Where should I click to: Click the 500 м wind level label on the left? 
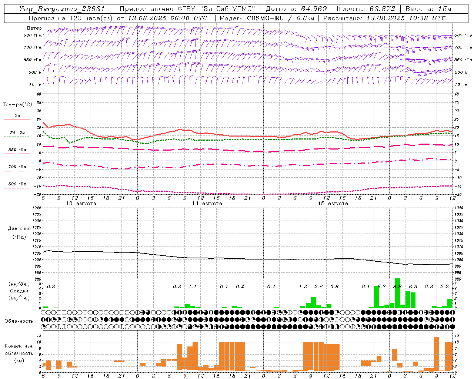[35, 72]
